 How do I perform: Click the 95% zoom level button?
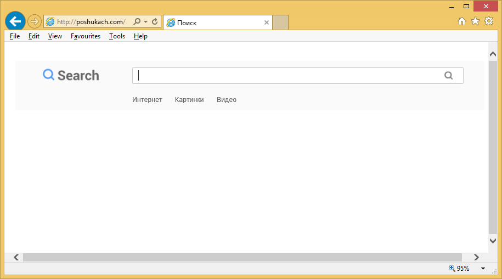[x=459, y=269]
